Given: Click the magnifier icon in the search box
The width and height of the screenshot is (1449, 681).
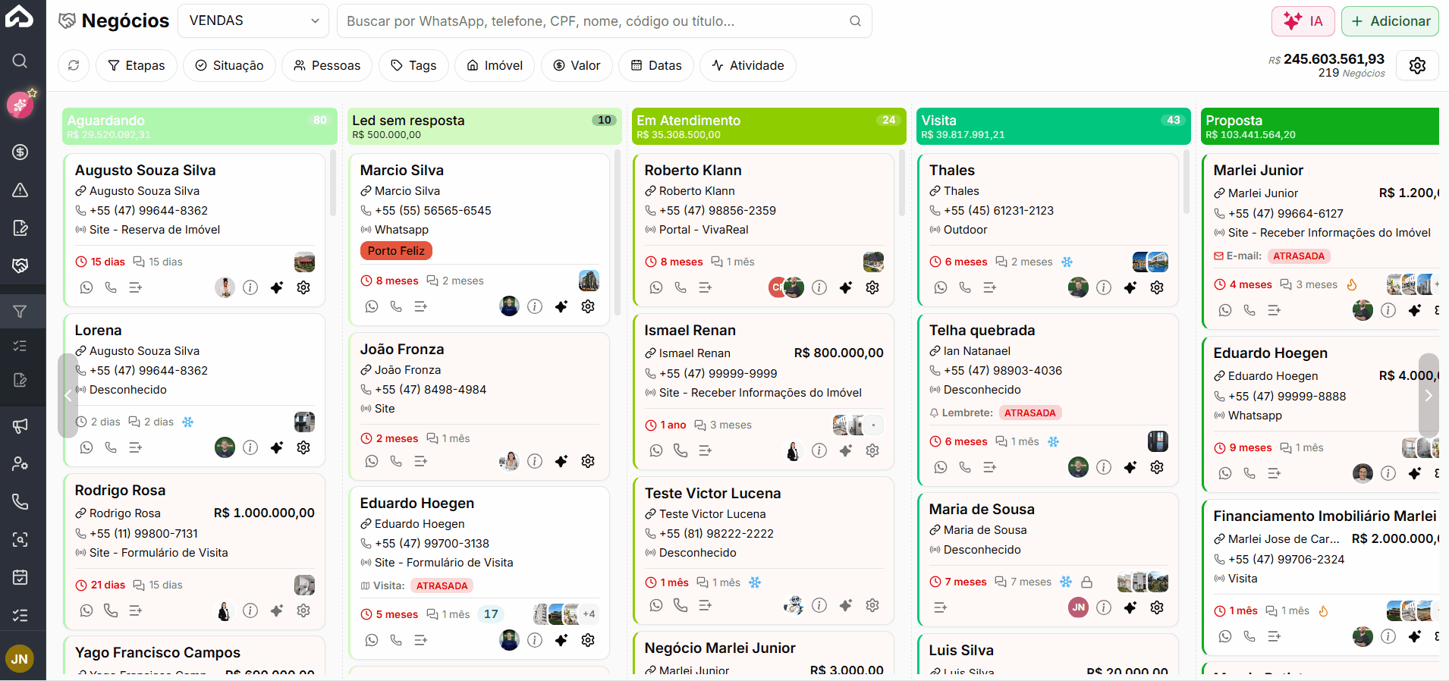Looking at the screenshot, I should 855,21.
